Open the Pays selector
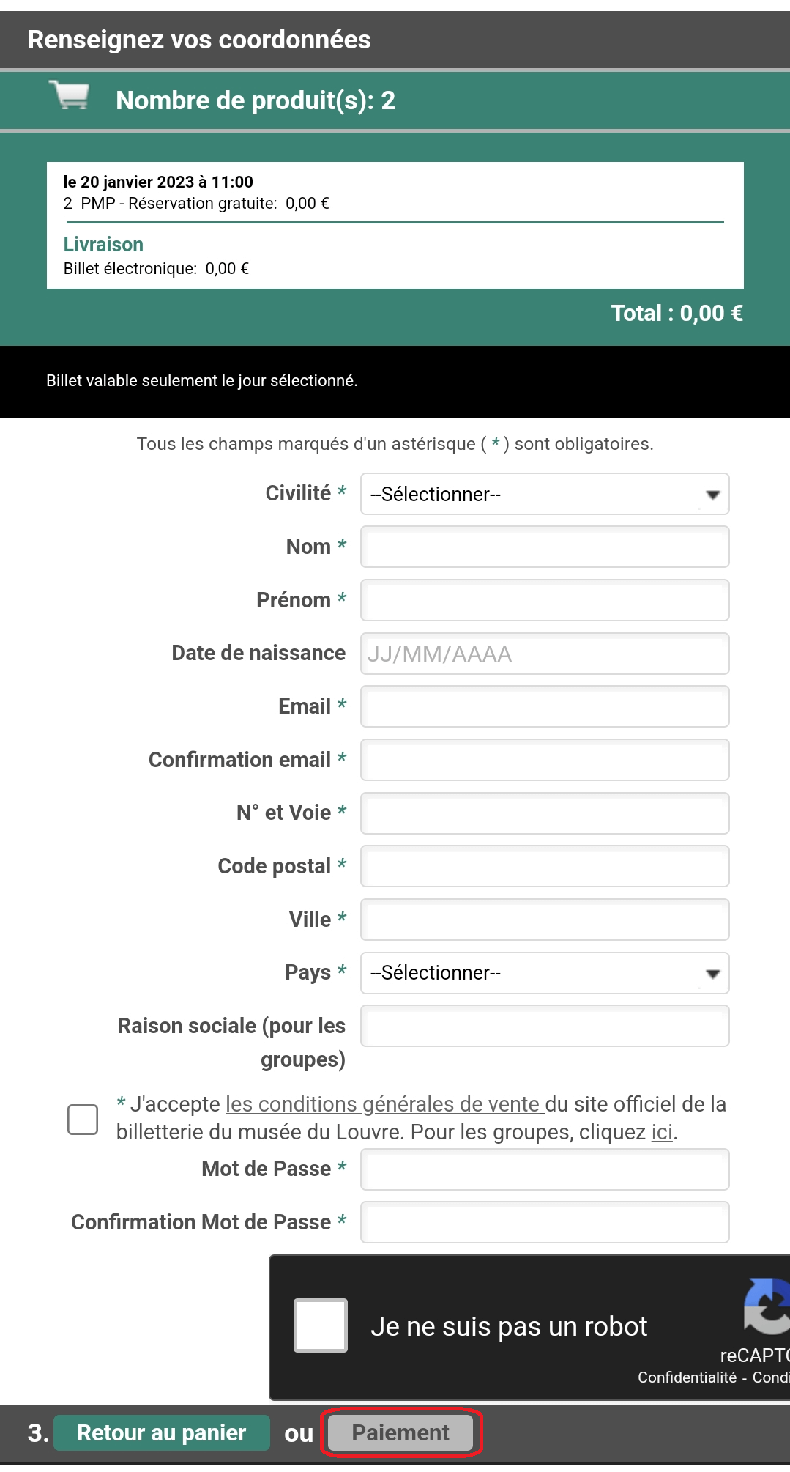Viewport: 790px width, 1472px height. click(x=543, y=973)
